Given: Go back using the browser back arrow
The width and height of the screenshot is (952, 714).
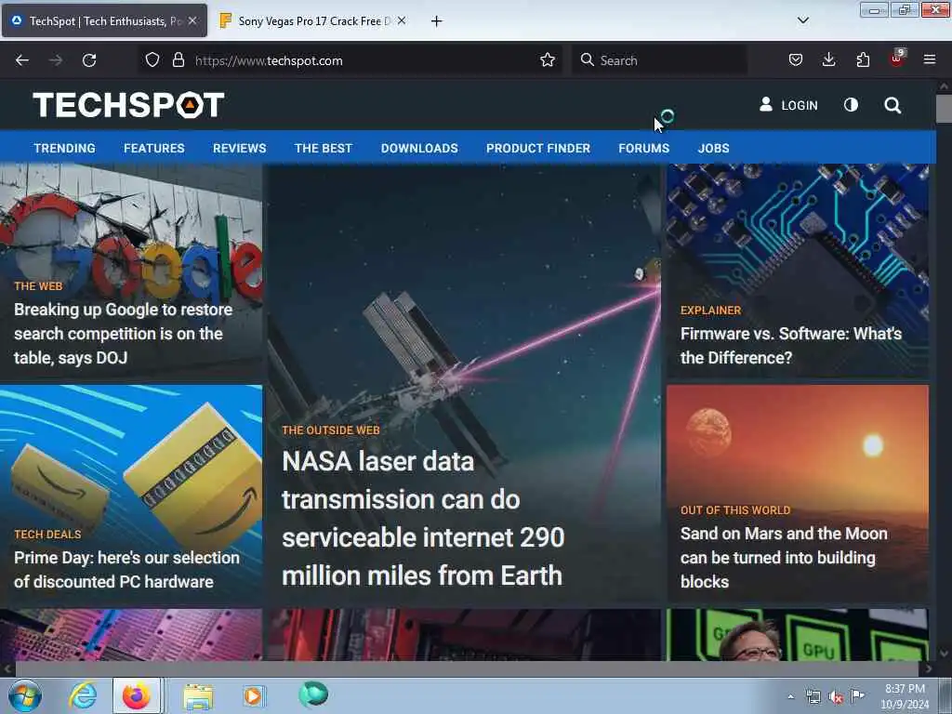Looking at the screenshot, I should [x=22, y=60].
